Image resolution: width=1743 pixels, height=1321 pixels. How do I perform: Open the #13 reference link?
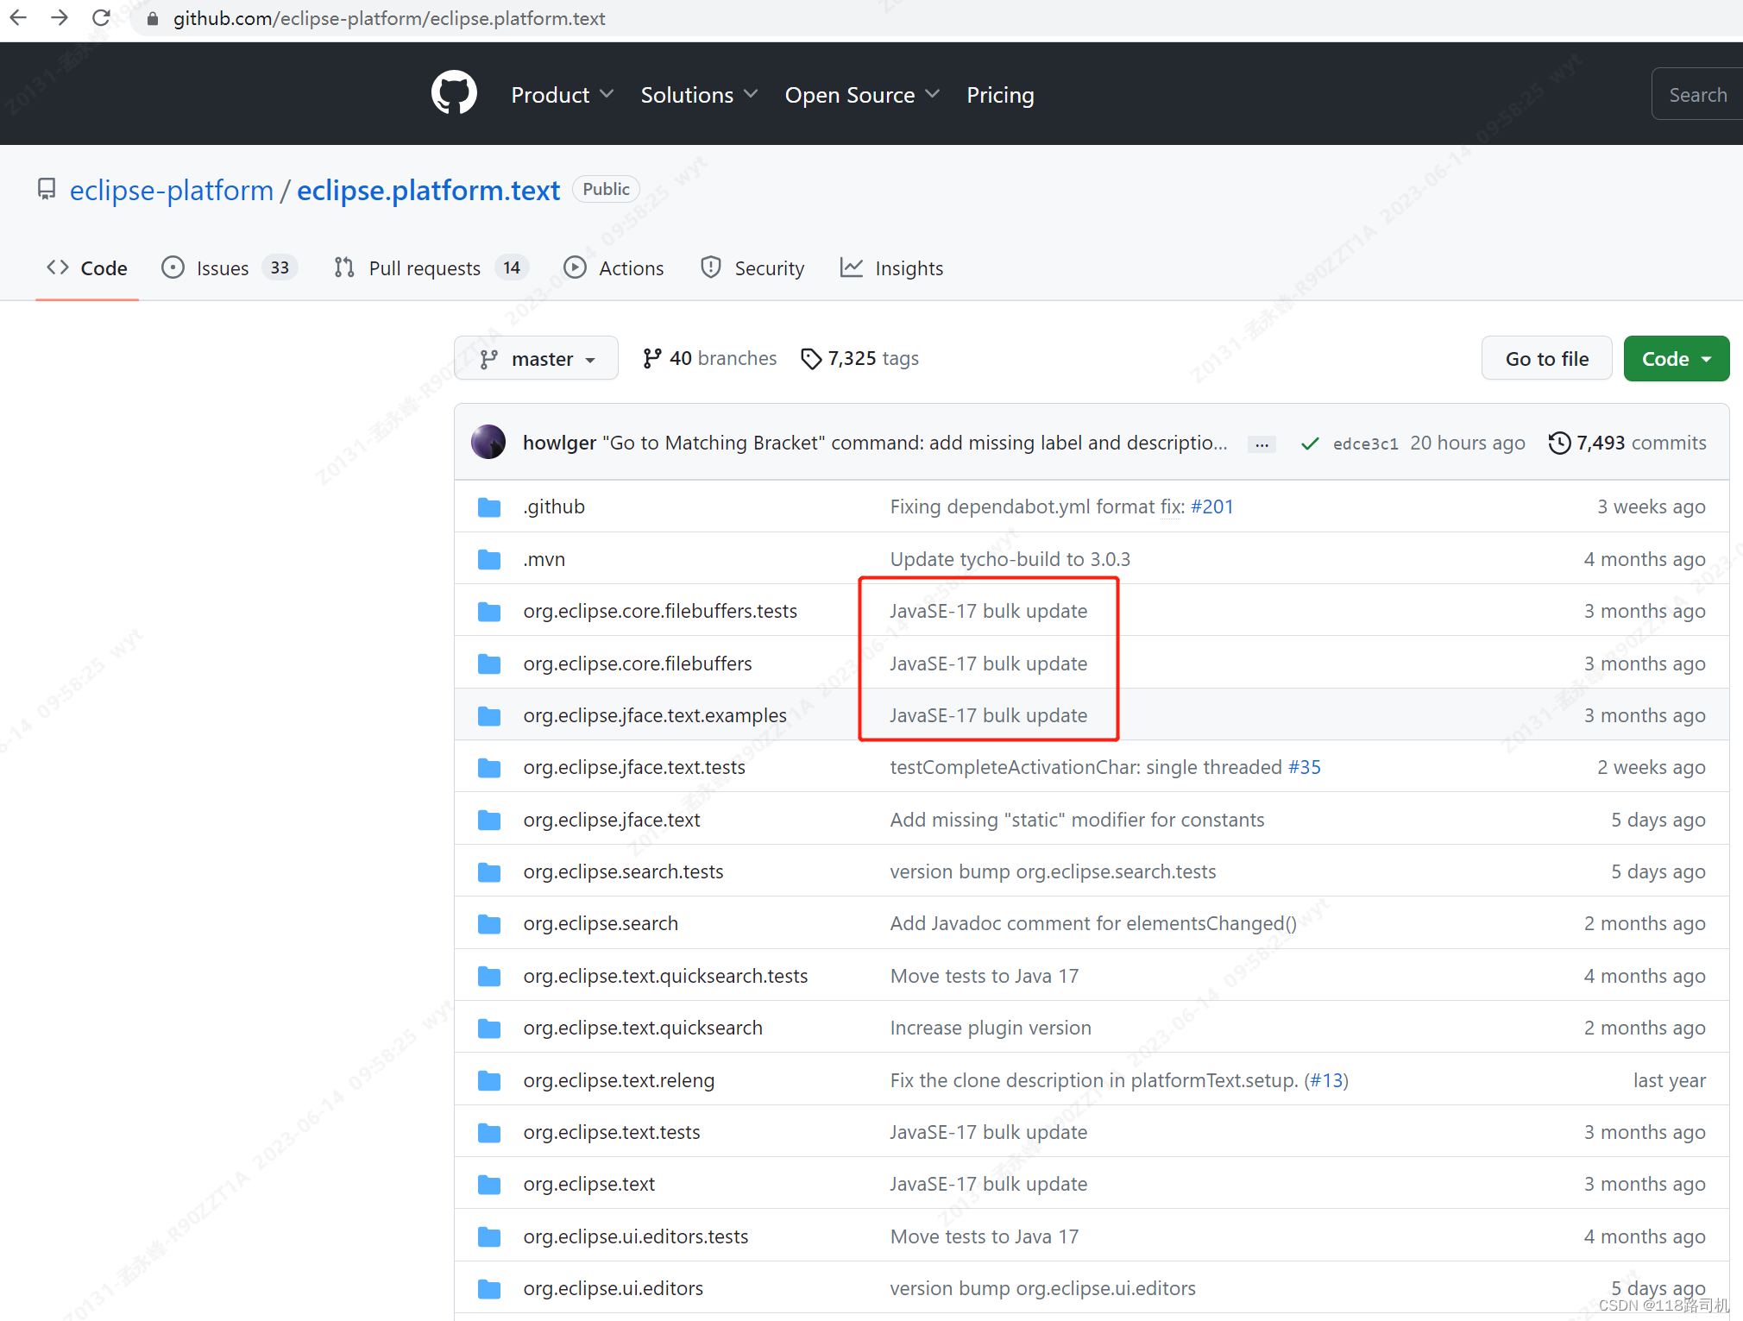tap(1327, 1080)
